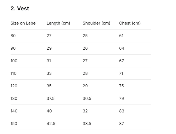The image size is (176, 134).
Task: Click the size 110 row label
Action: (13, 73)
